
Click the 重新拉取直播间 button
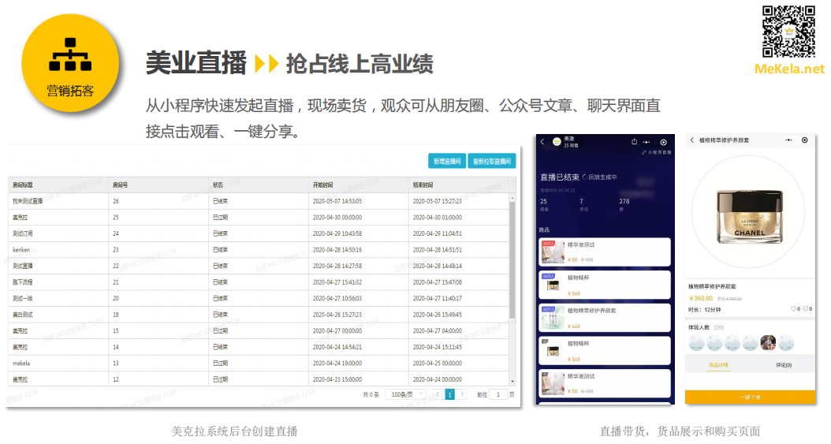point(492,161)
